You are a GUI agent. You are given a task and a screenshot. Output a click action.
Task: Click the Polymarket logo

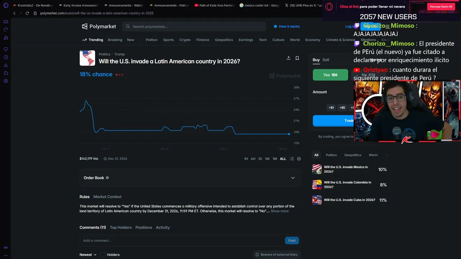pos(99,26)
